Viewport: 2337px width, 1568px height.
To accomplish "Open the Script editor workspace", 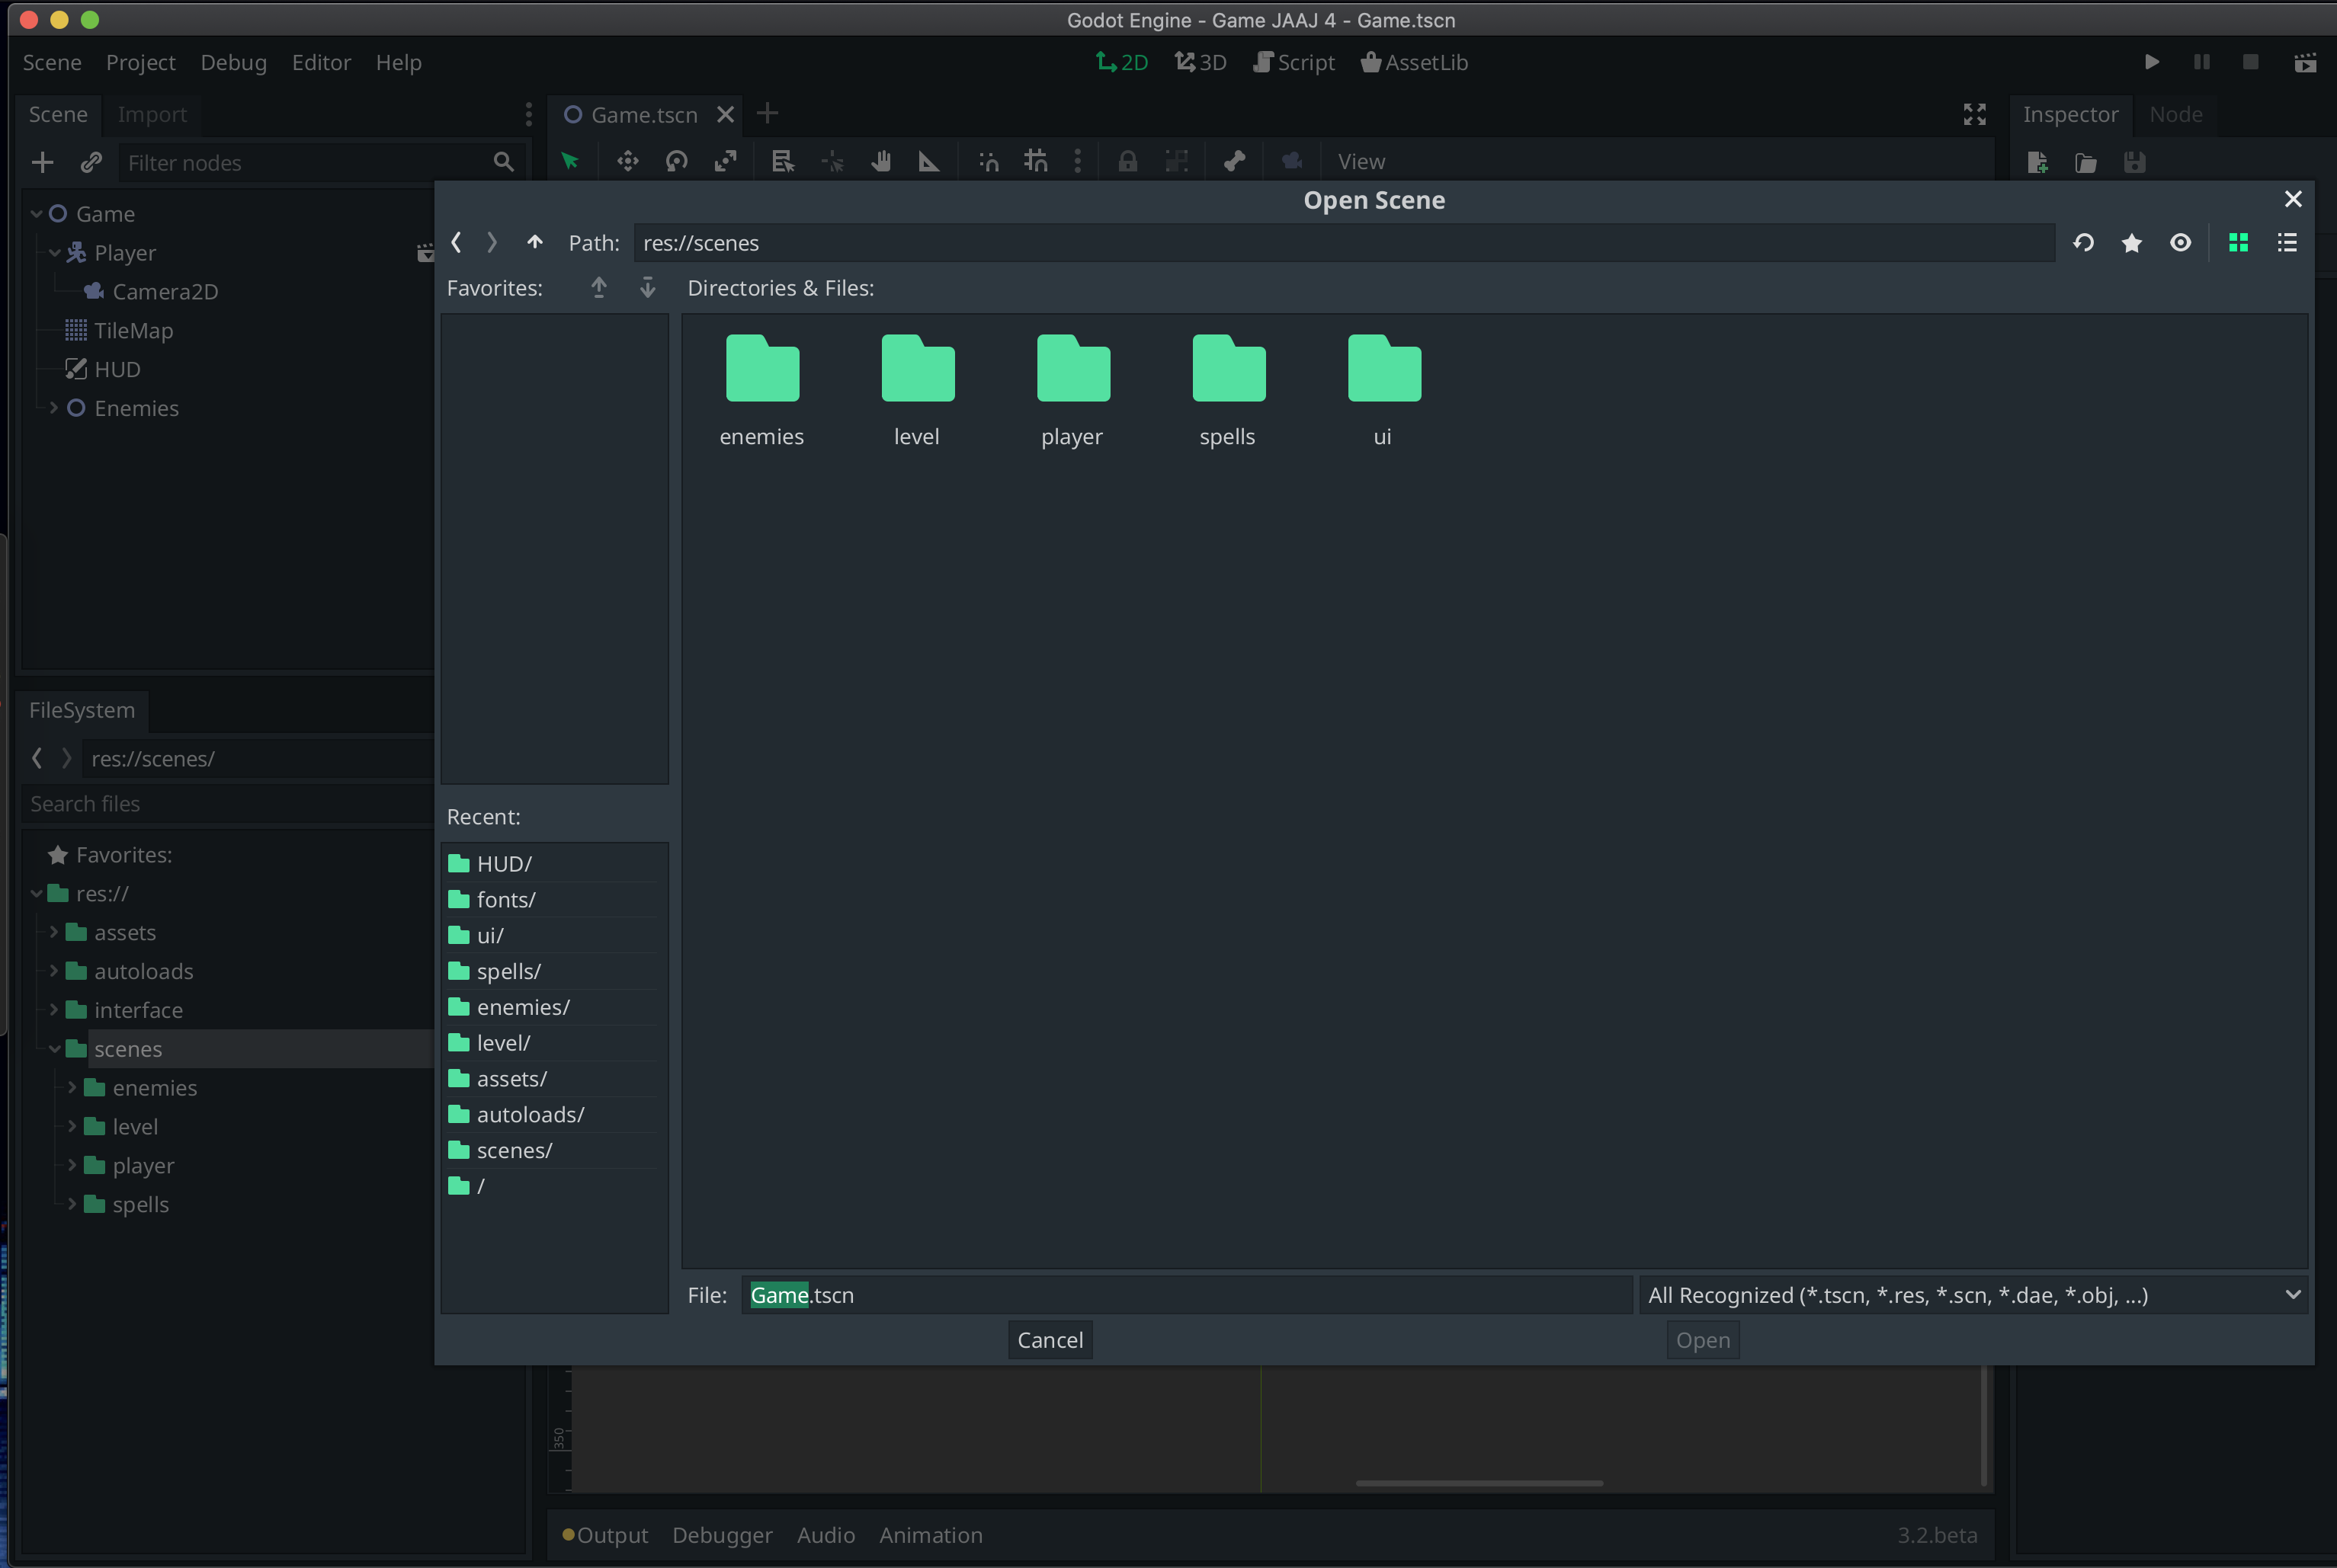I will [1293, 62].
